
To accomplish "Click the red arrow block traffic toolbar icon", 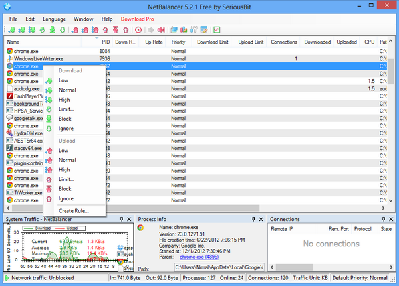I will (161, 30).
